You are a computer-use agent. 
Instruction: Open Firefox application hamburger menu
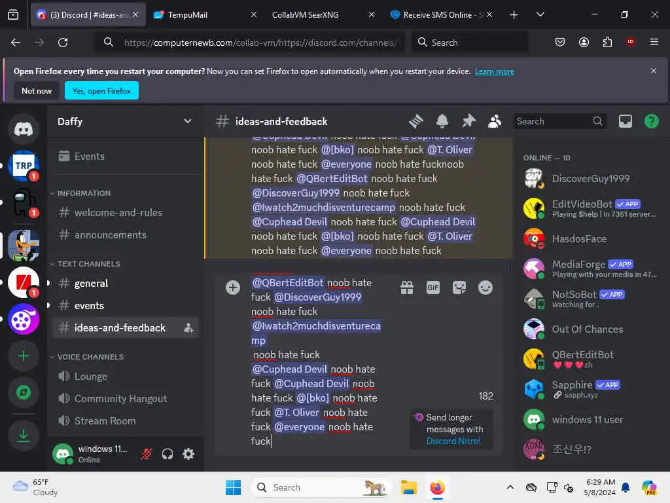pyautogui.click(x=654, y=42)
